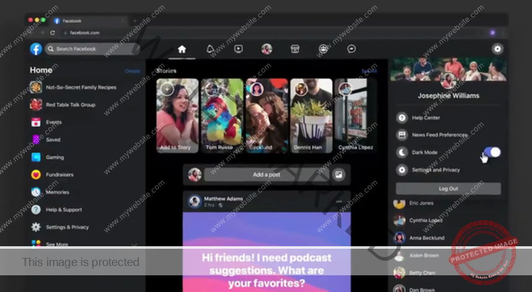Viewport: 532px width, 292px height.
Task: Open chat with Aiden Brown
Action: [424, 255]
